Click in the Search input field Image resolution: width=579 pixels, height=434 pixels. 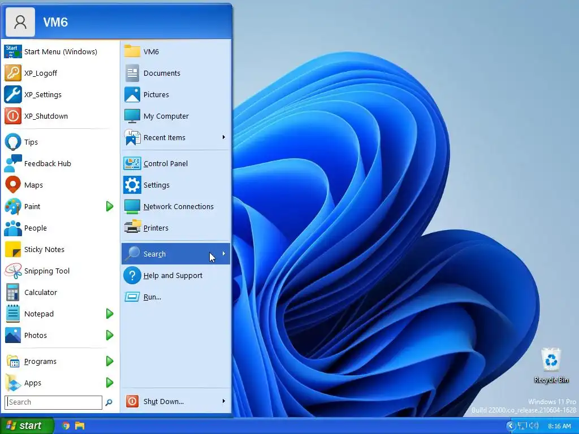[54, 402]
